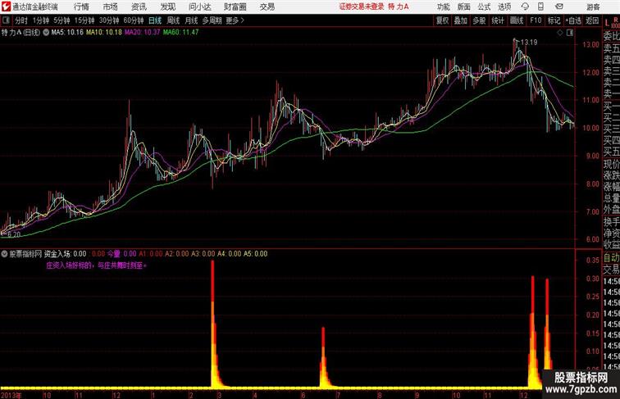Click the 统计 statistics button
This screenshot has width=620, height=399.
(x=498, y=20)
